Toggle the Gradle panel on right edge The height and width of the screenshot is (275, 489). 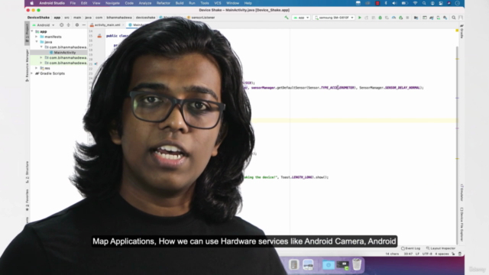(x=461, y=31)
